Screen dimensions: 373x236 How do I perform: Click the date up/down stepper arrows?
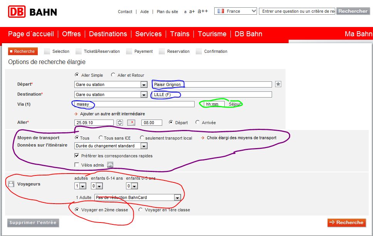click(x=120, y=123)
